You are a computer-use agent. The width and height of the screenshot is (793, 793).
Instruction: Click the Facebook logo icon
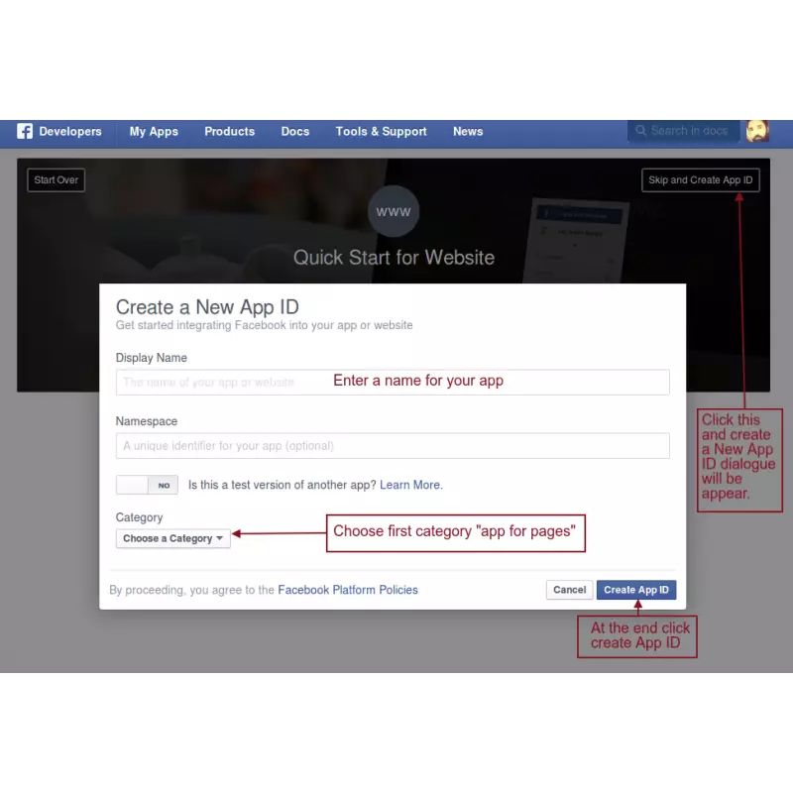coord(24,132)
